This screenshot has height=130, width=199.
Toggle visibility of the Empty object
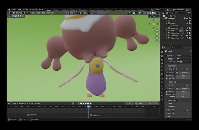[187, 30]
